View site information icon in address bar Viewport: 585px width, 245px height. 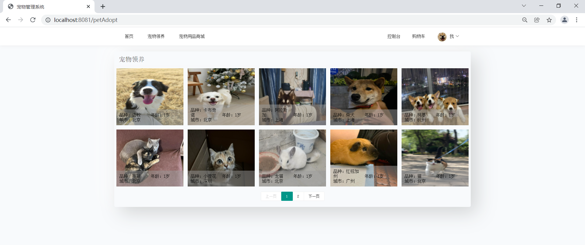(48, 20)
